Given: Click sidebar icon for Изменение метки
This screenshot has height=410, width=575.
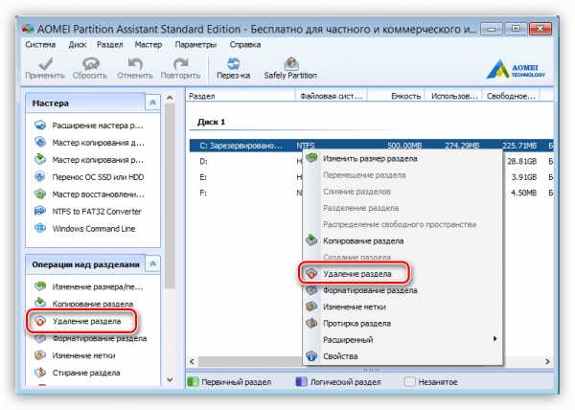Looking at the screenshot, I should [x=40, y=355].
